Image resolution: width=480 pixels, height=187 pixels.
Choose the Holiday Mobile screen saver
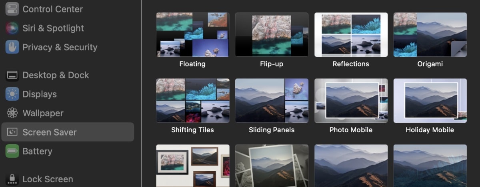click(x=430, y=101)
